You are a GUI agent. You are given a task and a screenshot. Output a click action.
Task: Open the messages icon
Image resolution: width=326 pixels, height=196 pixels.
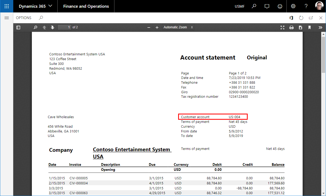[267, 6]
